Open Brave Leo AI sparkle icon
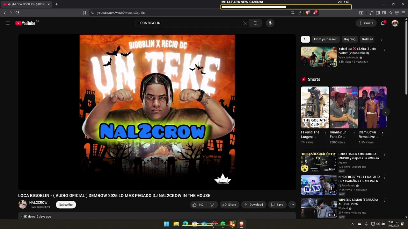Screen dimensions: 408x229 (x=390, y=13)
